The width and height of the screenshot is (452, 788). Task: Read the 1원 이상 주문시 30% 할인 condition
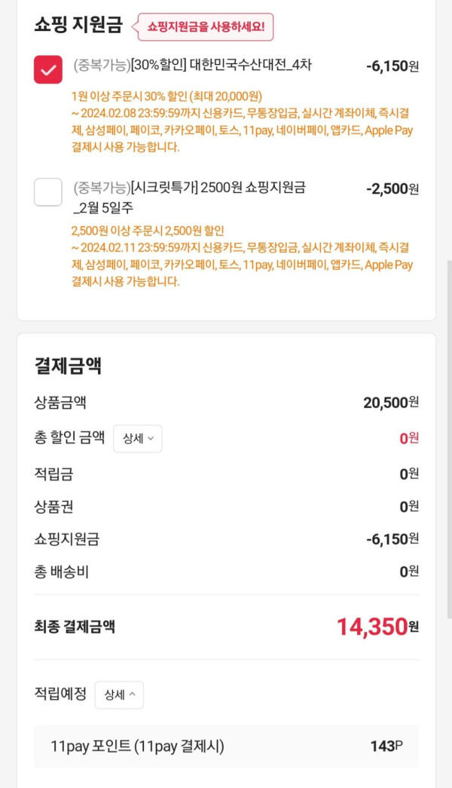(166, 96)
